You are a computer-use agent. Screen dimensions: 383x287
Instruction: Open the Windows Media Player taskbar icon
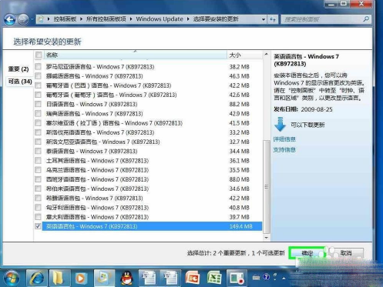coord(80,278)
